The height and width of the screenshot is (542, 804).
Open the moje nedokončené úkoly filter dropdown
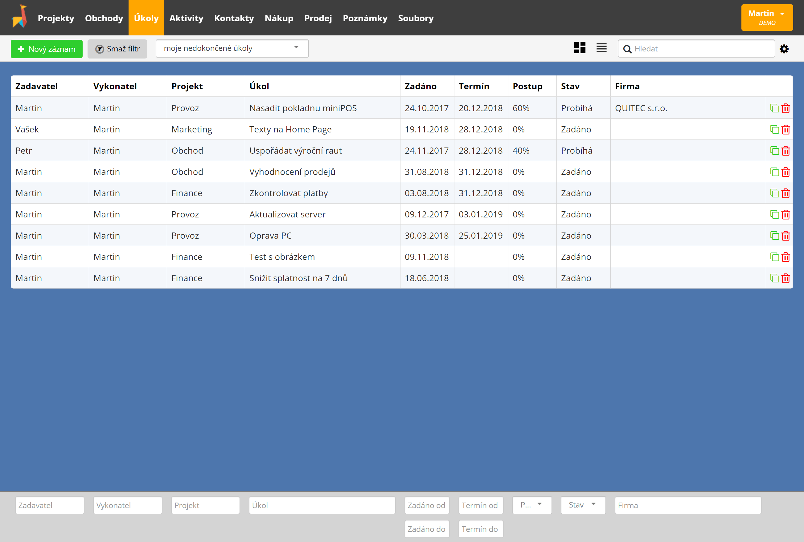232,48
